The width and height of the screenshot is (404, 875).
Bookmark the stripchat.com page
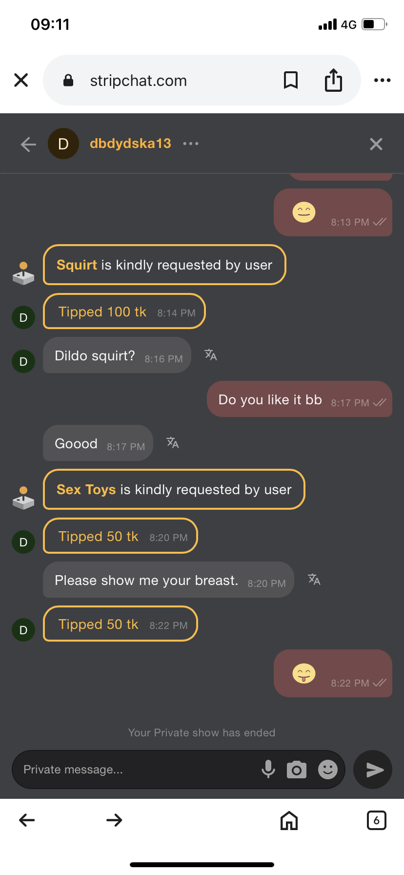tap(291, 80)
